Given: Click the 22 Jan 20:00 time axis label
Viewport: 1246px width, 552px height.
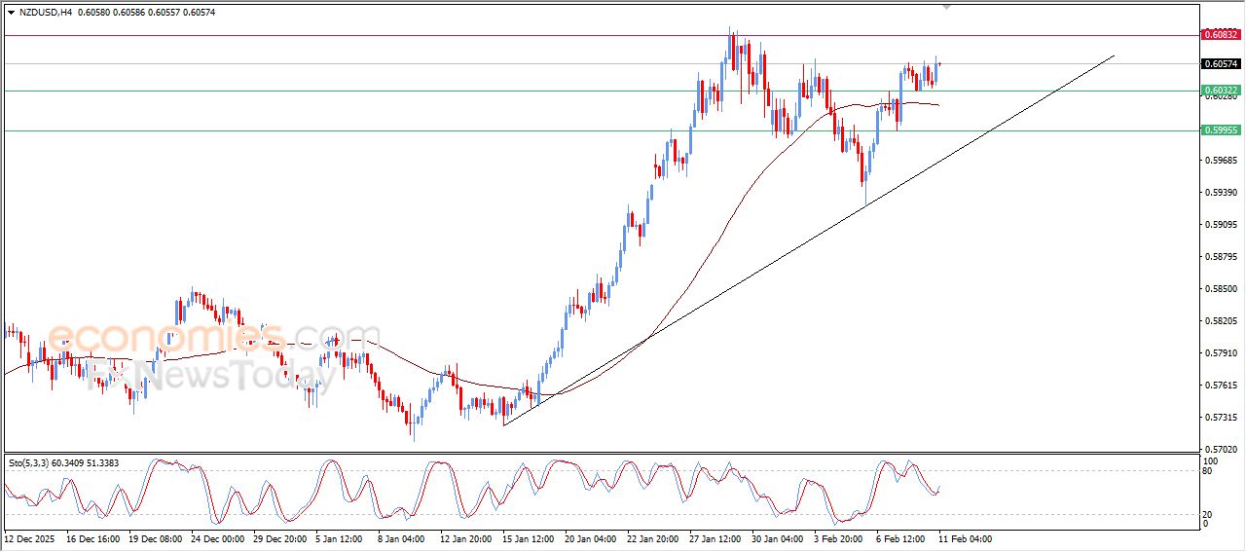Looking at the screenshot, I should click(653, 538).
